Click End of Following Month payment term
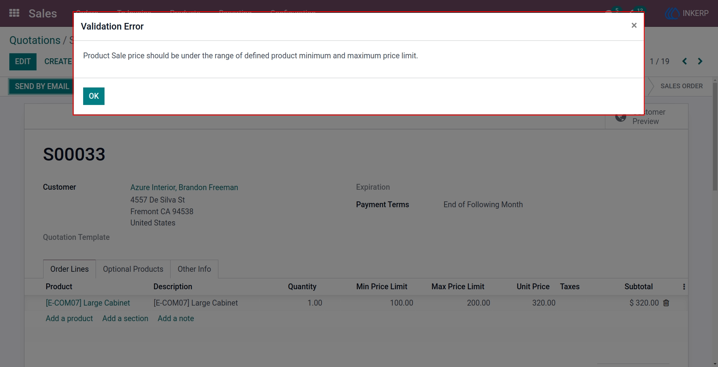This screenshot has width=718, height=367. pos(483,204)
